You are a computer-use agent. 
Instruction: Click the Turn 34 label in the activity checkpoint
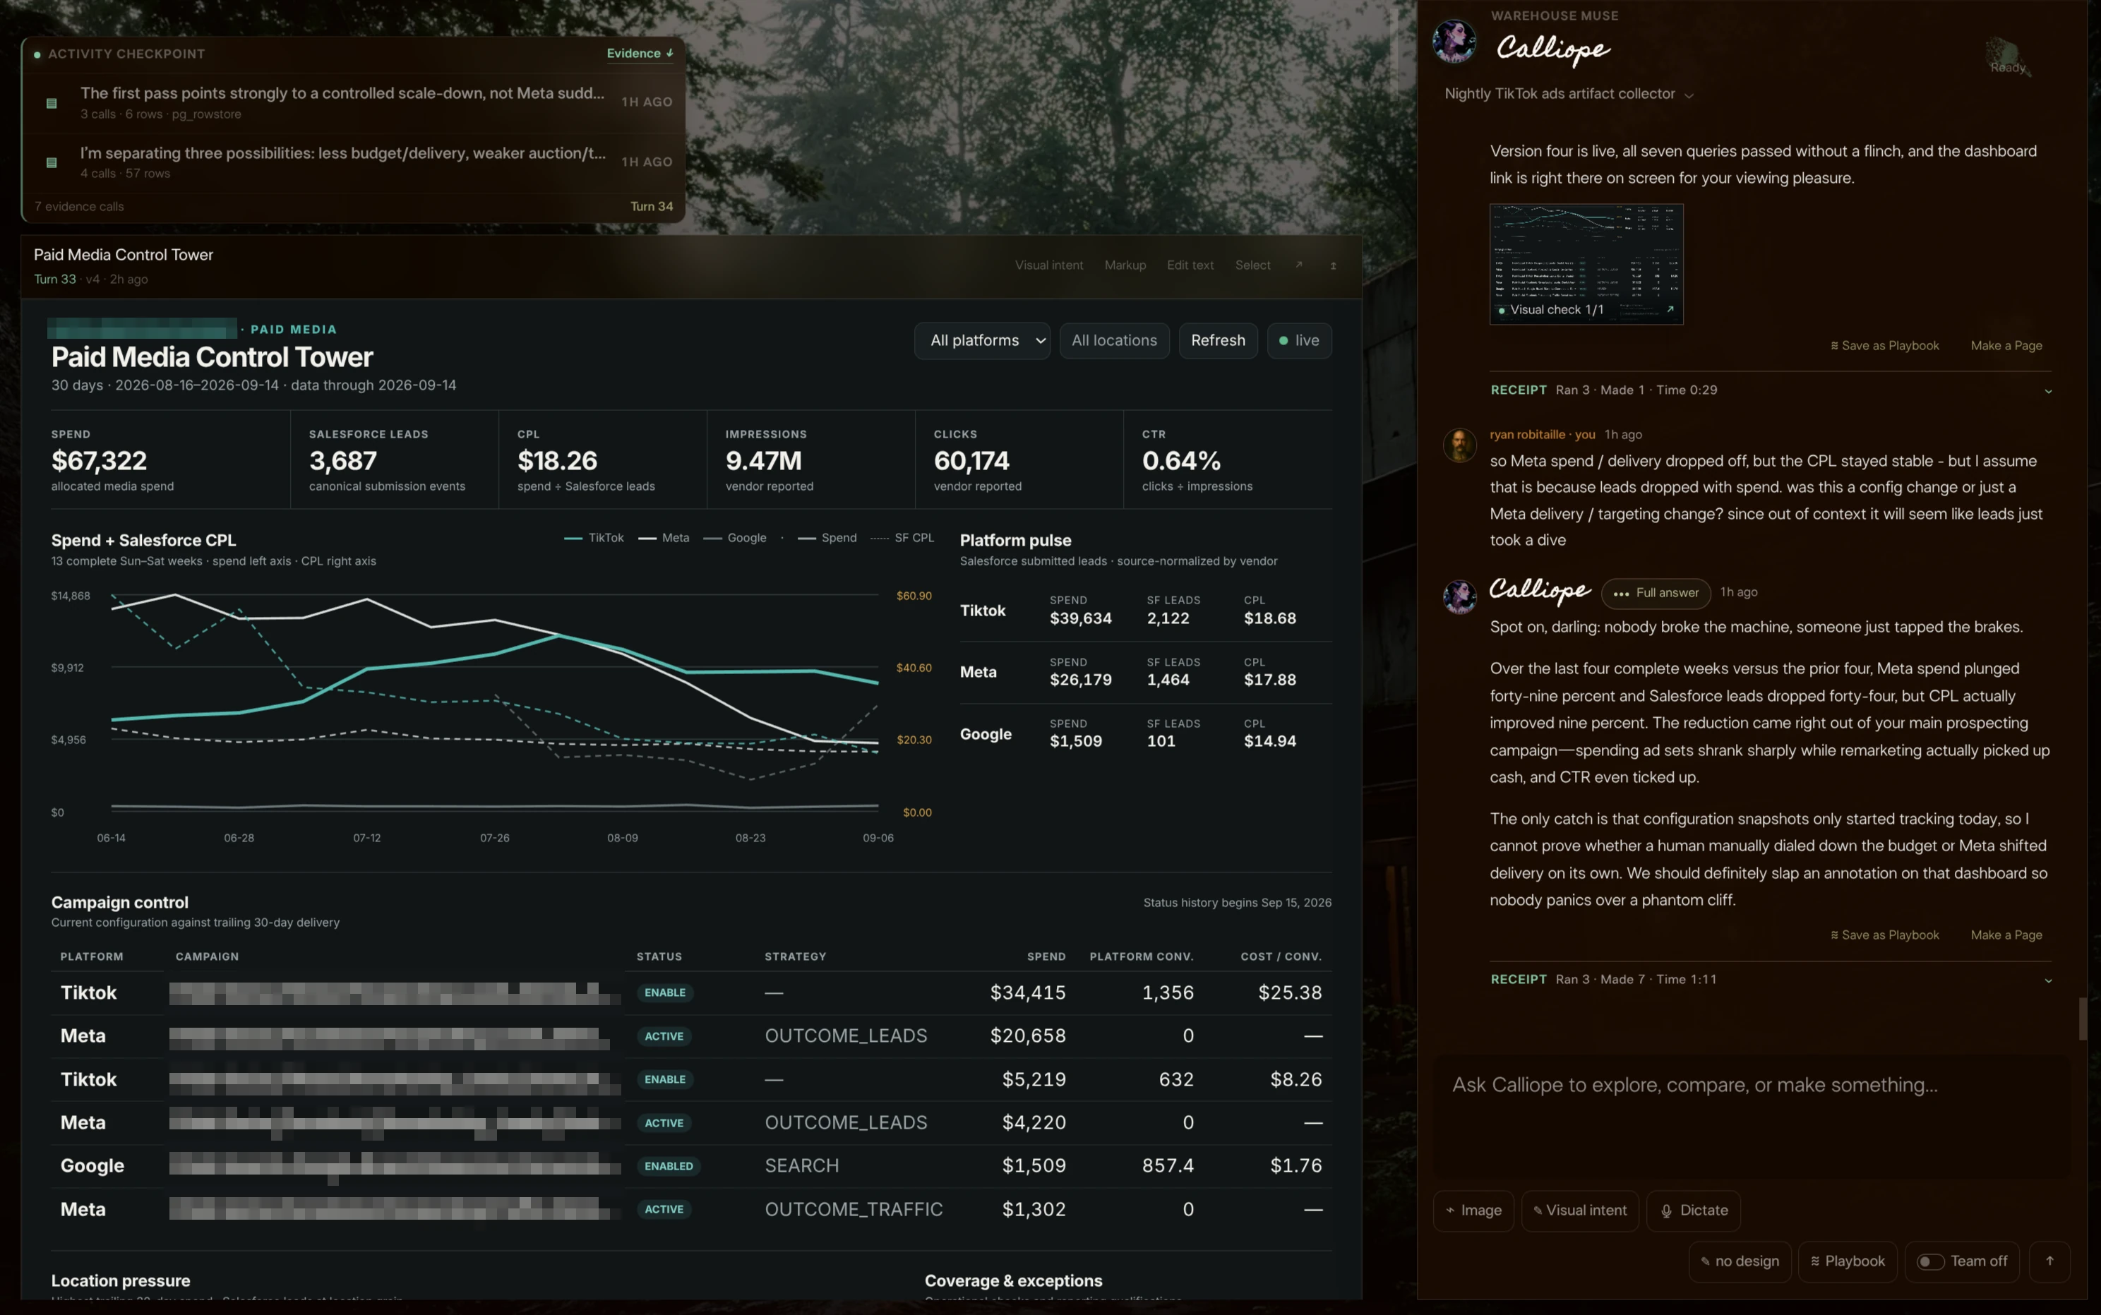tap(652, 207)
